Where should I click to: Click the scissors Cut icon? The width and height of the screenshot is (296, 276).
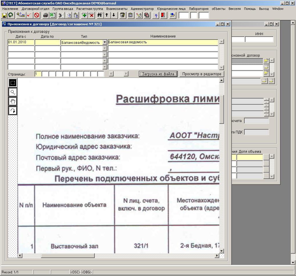61,15
